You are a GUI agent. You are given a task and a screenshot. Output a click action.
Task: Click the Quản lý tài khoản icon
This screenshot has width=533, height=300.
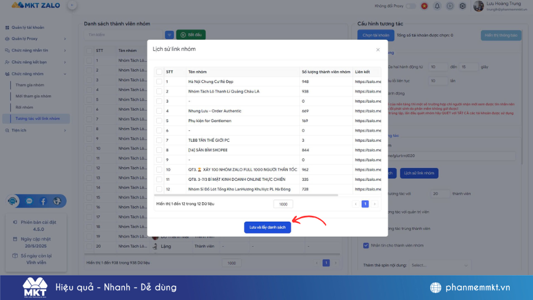pos(7,27)
